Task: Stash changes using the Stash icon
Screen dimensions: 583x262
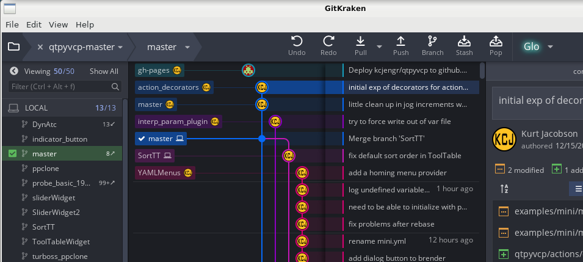Action: pos(464,41)
